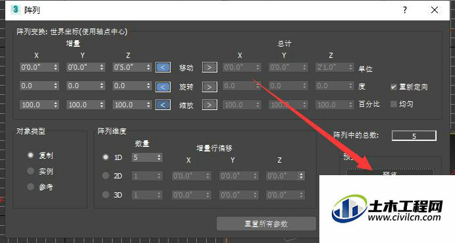Click the incremental rotate Z field

tap(132, 86)
